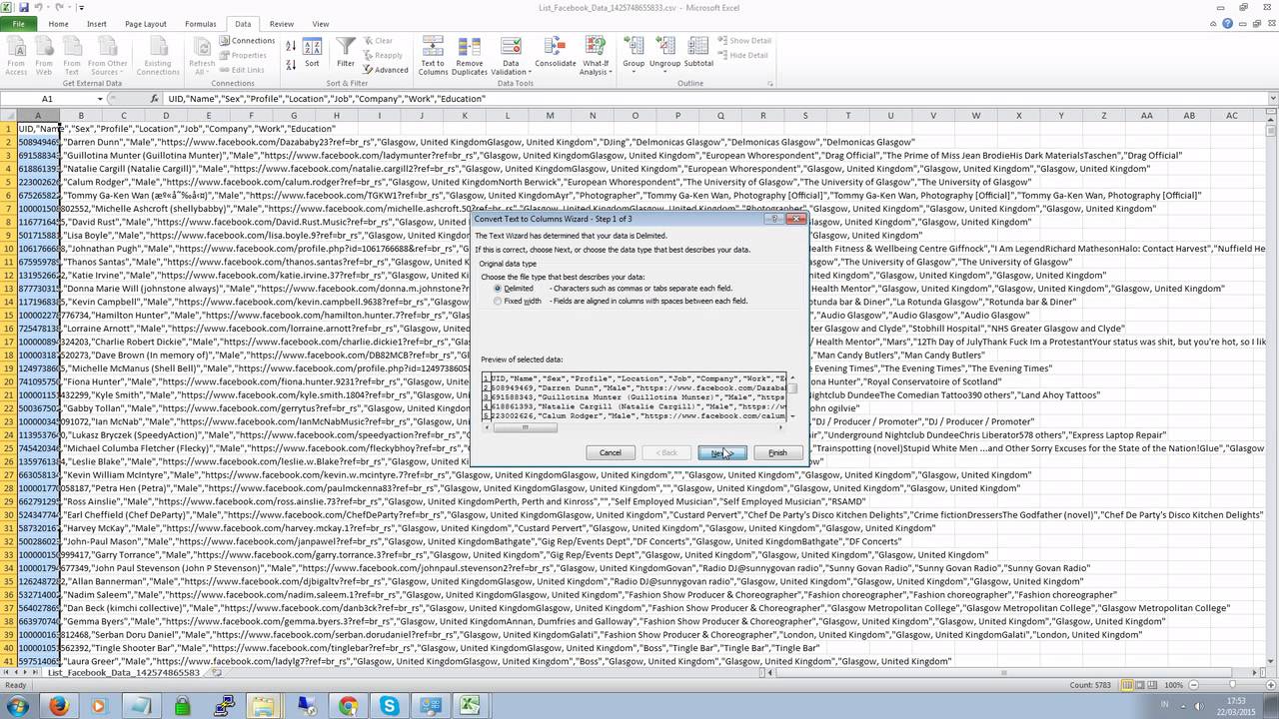Click Finish in the wizard
The width and height of the screenshot is (1279, 719).
pyautogui.click(x=777, y=452)
